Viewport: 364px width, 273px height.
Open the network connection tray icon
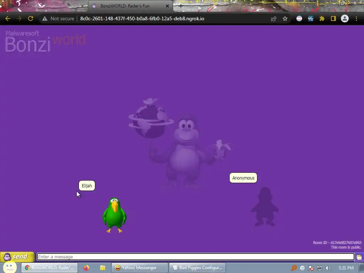pyautogui.click(x=320, y=268)
